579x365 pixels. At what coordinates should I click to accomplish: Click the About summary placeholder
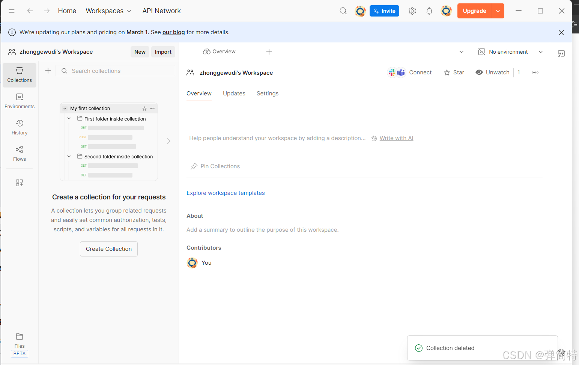262,230
